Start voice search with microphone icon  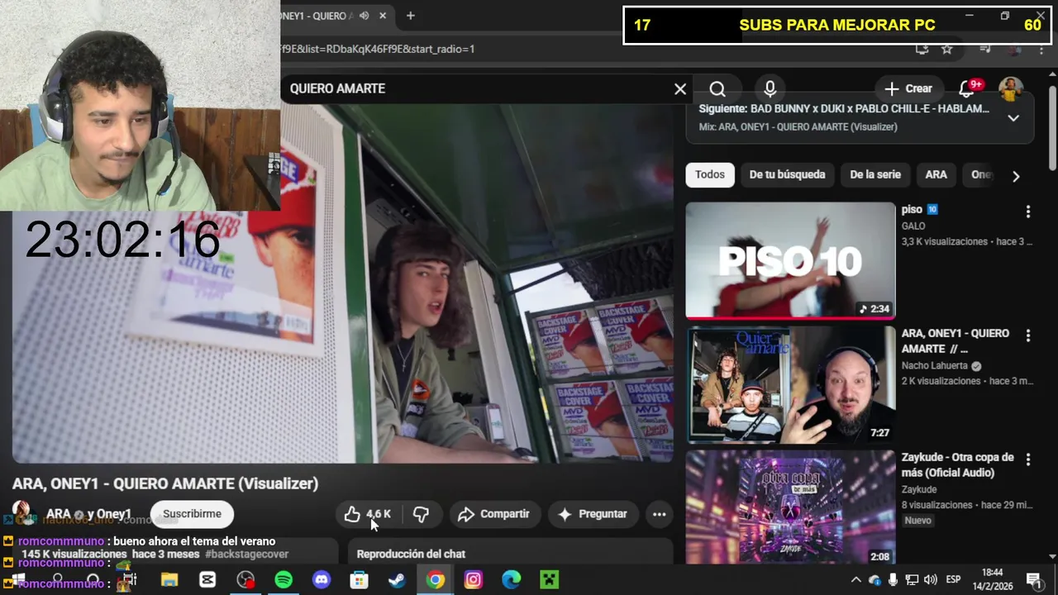pos(770,88)
